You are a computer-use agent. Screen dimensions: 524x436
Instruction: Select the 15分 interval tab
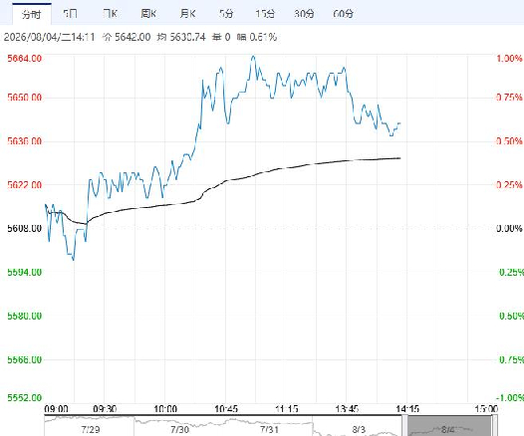click(265, 14)
